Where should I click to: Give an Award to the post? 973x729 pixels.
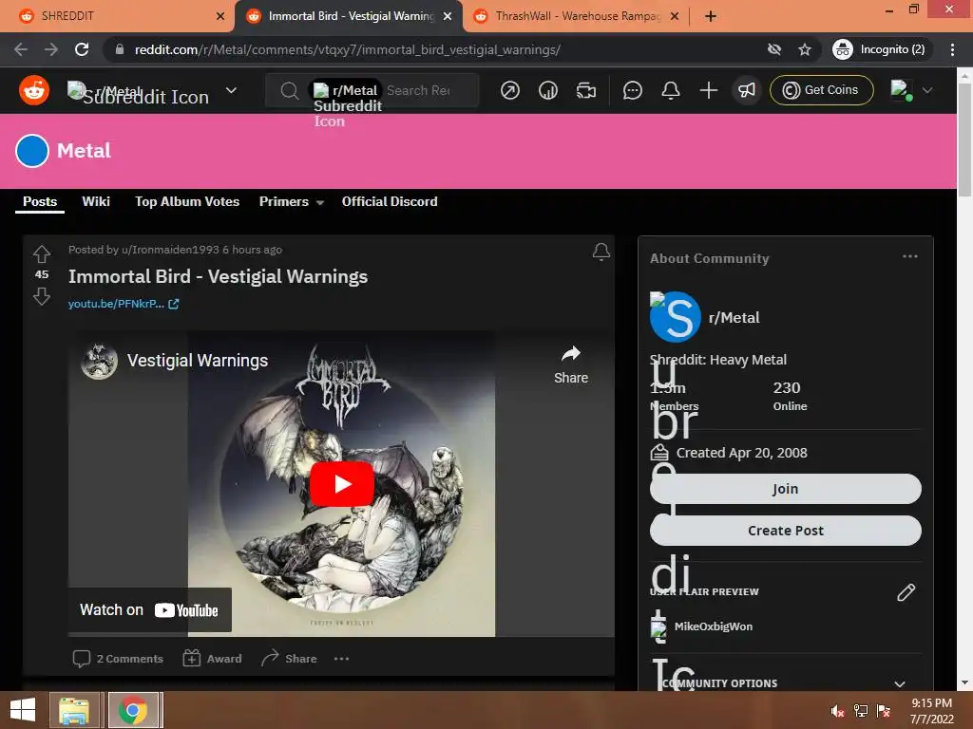click(212, 659)
